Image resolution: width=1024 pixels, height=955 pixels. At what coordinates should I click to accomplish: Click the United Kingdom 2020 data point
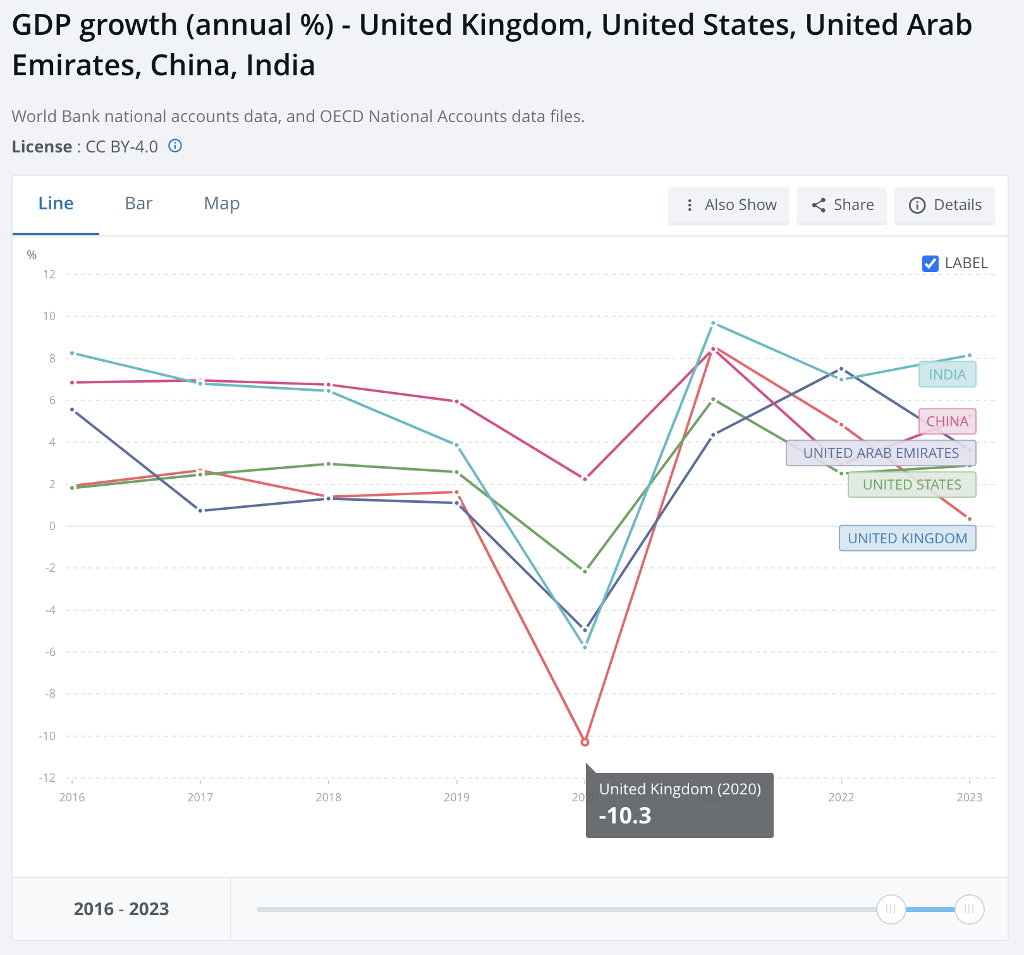[x=583, y=741]
